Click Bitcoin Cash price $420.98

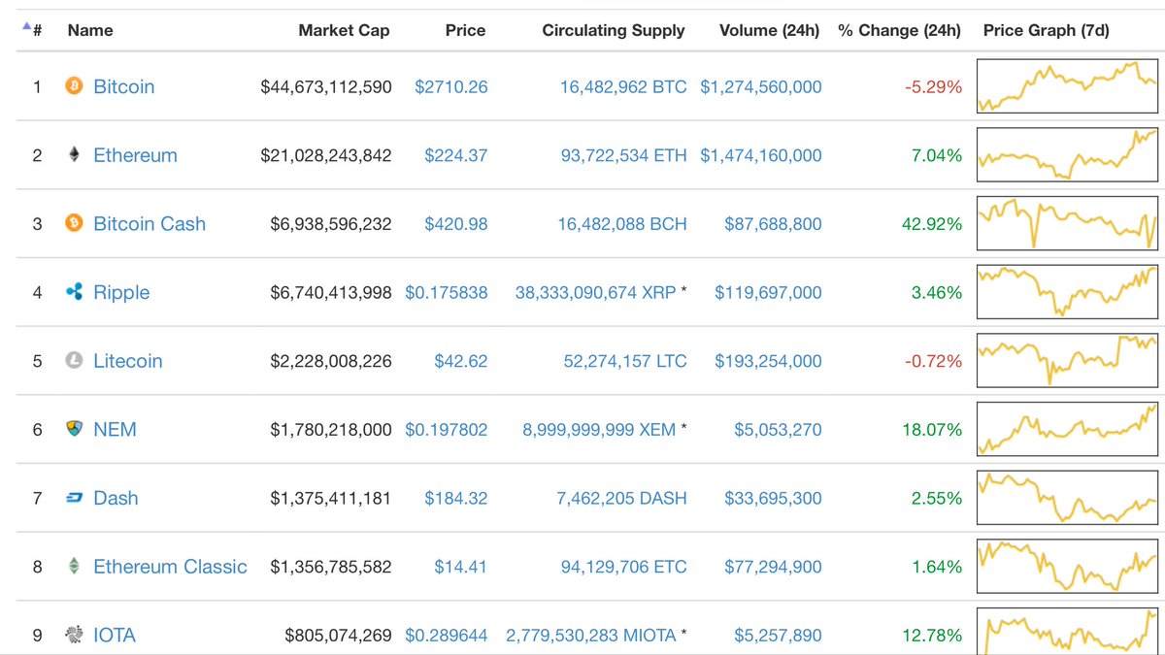click(x=456, y=224)
